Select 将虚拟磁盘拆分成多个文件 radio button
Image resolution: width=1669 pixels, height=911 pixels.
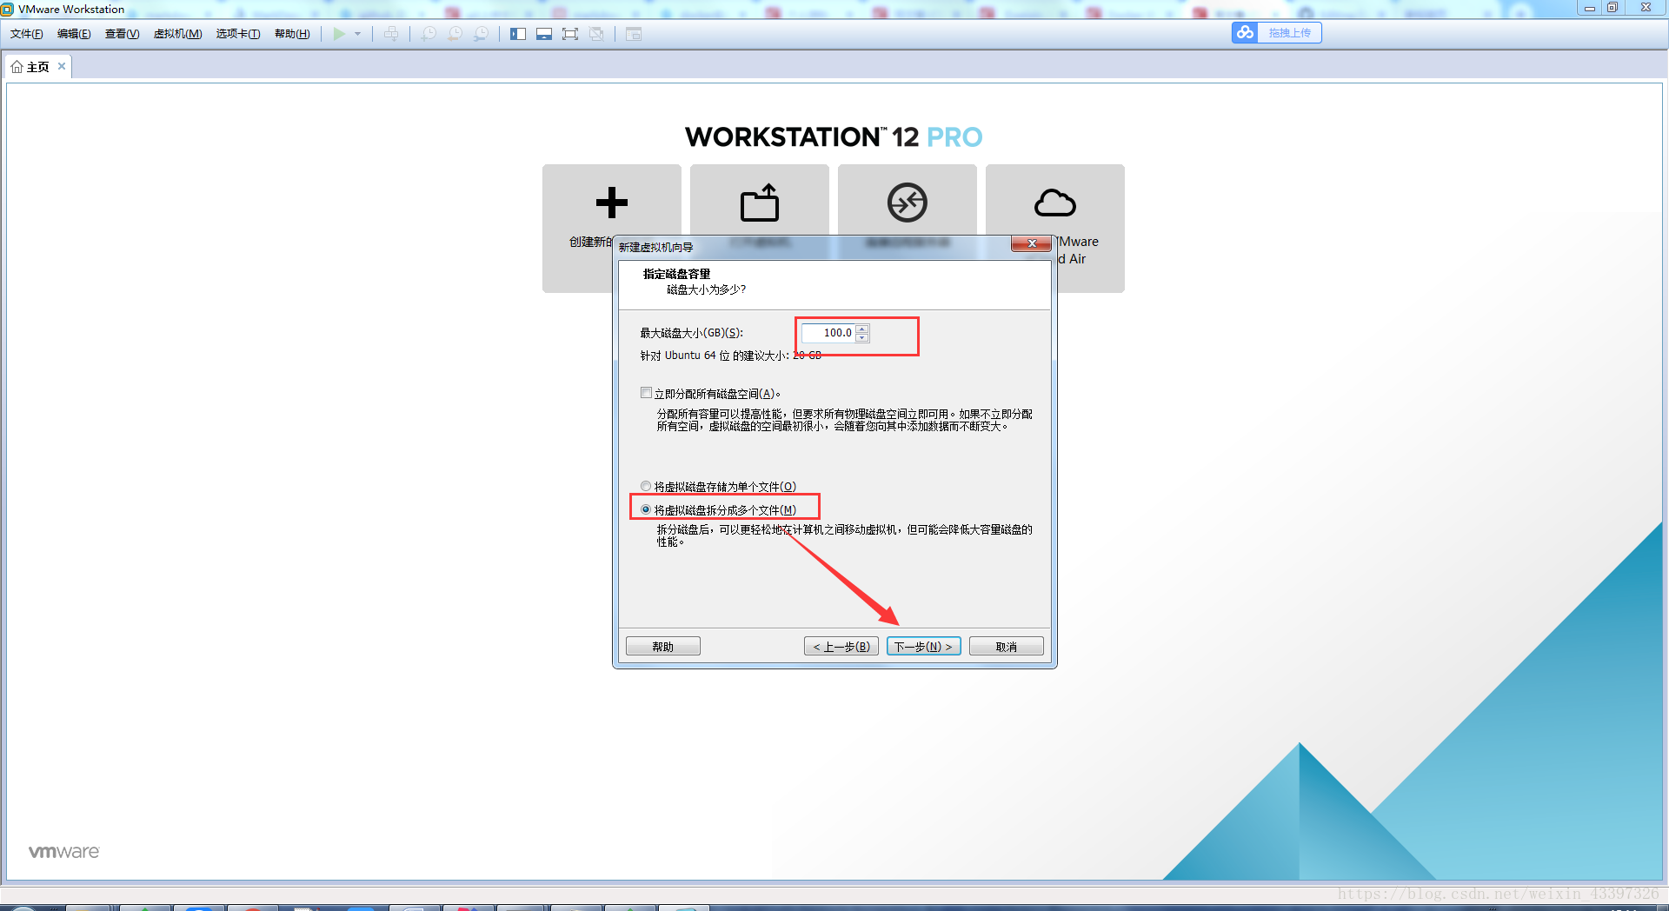[646, 509]
